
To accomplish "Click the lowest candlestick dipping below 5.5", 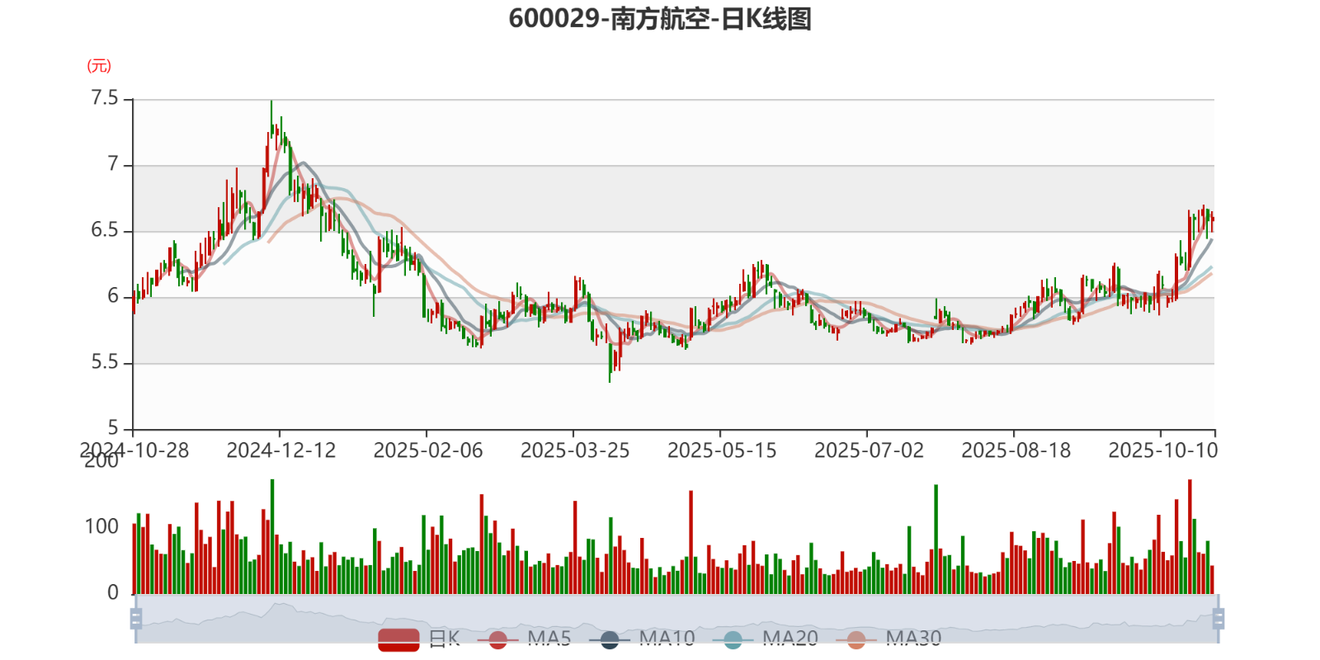I will [610, 361].
